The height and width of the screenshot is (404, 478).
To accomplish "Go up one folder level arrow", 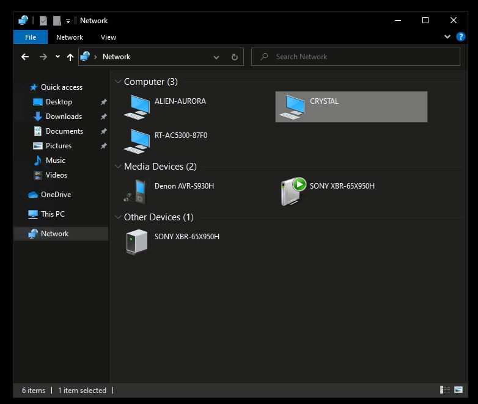I will pyautogui.click(x=70, y=57).
